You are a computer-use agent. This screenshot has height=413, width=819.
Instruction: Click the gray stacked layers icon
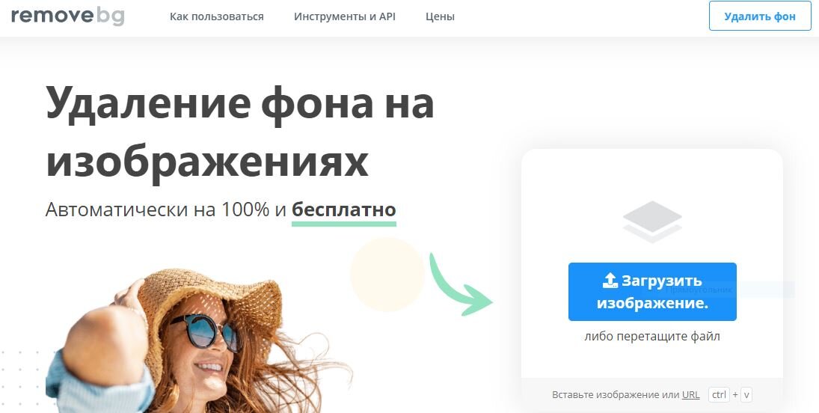[x=652, y=221]
